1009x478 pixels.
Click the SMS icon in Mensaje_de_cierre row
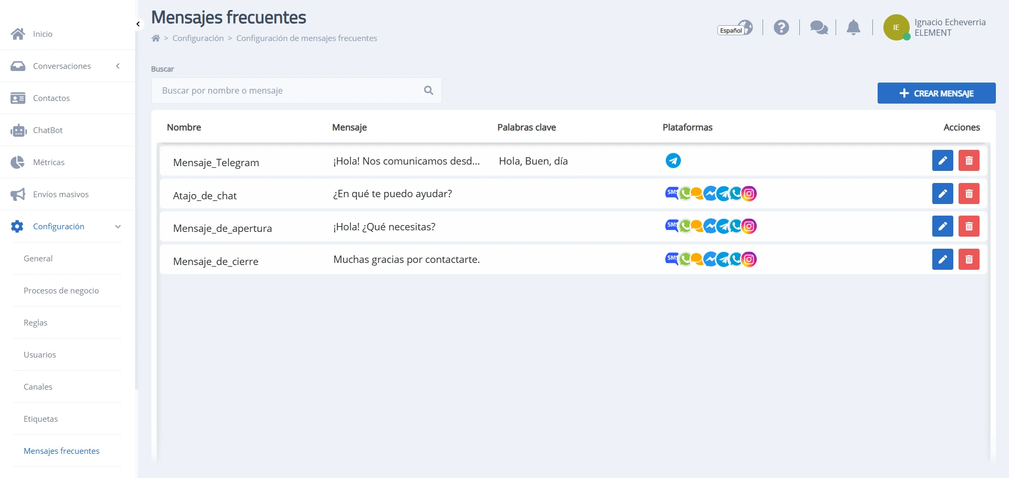672,258
